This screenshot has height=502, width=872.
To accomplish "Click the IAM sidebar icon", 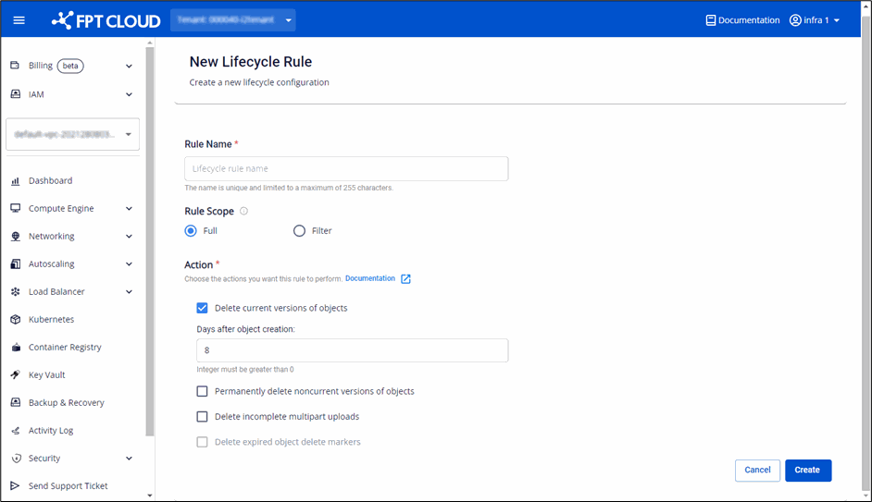I will [16, 94].
